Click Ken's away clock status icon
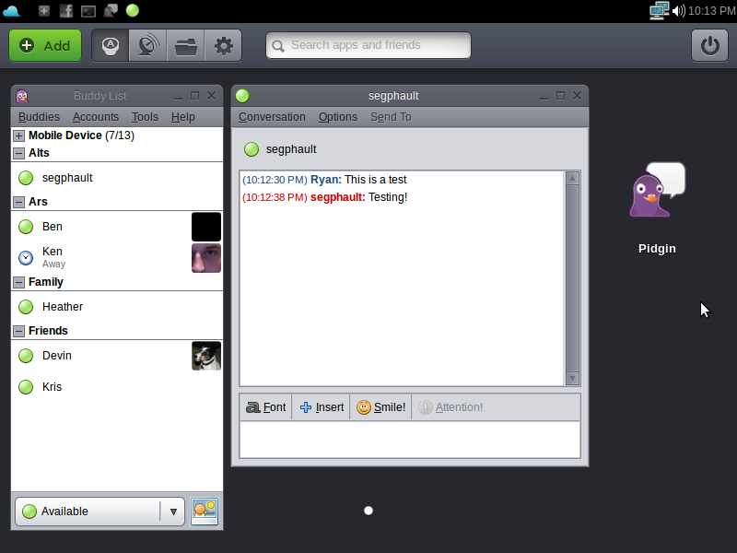This screenshot has height=553, width=737. tap(26, 258)
